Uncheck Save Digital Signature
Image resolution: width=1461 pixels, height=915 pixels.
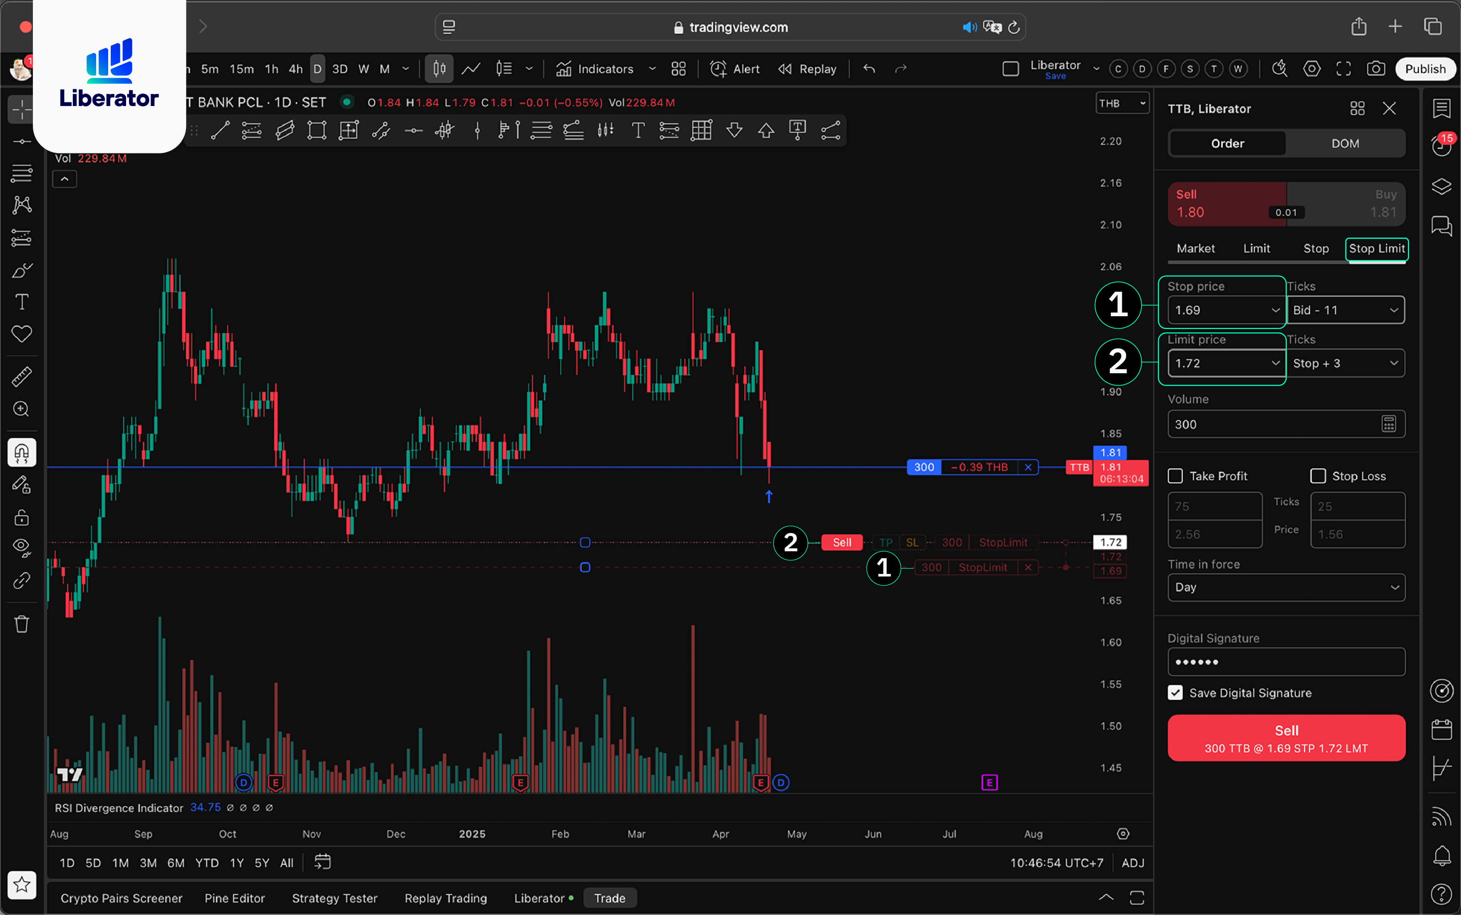pyautogui.click(x=1175, y=693)
